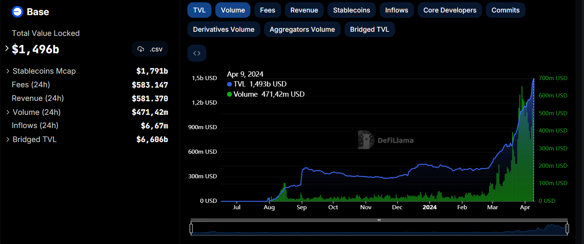Click the $1,496b TVL value
584x244 pixels.
pos(36,49)
